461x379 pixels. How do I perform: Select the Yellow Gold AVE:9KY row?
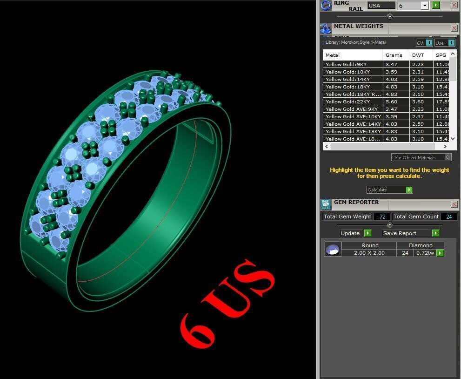386,109
